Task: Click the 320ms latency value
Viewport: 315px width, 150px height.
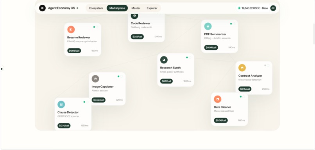Action: pyautogui.click(x=119, y=100)
